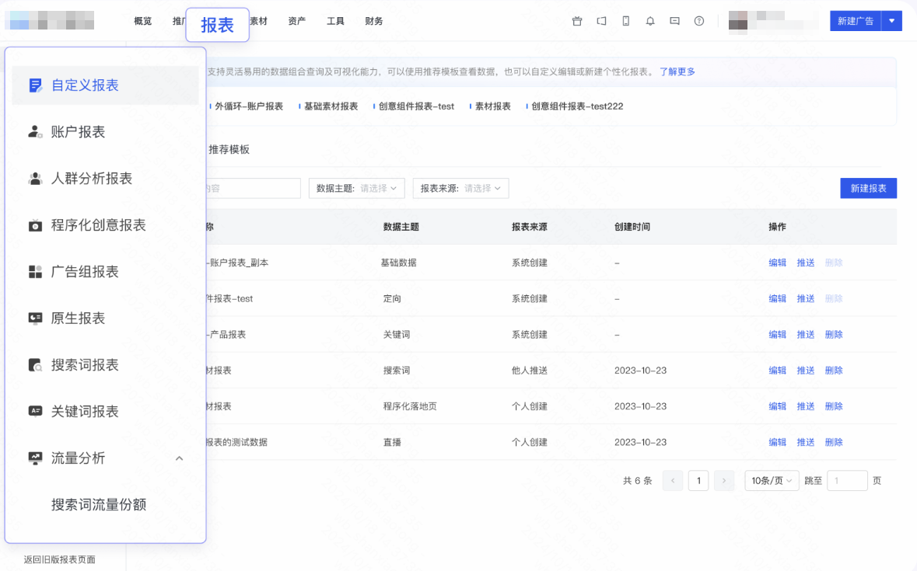Open the 财务 menu in the top bar
The width and height of the screenshot is (917, 571).
[373, 21]
